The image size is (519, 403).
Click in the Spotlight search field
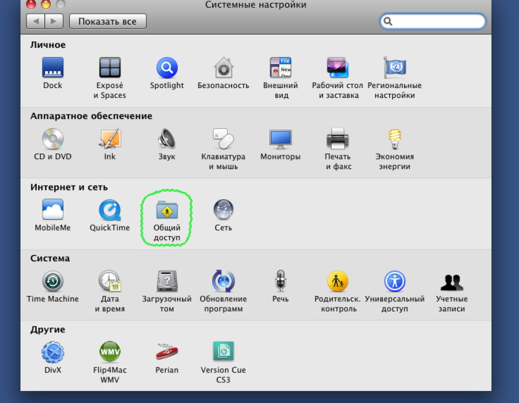pos(433,21)
